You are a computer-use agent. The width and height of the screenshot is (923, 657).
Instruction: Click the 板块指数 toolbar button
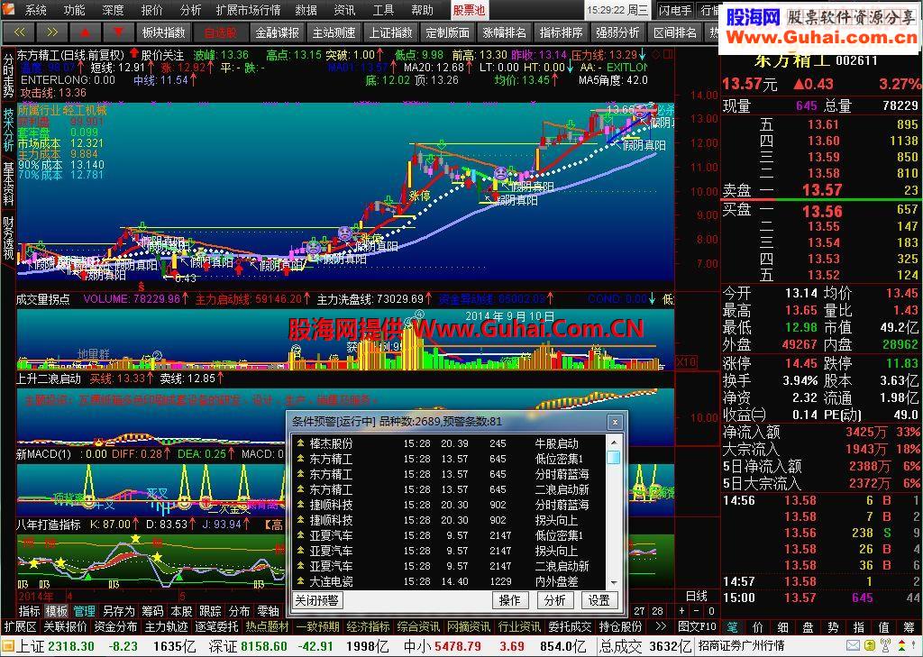coord(164,32)
